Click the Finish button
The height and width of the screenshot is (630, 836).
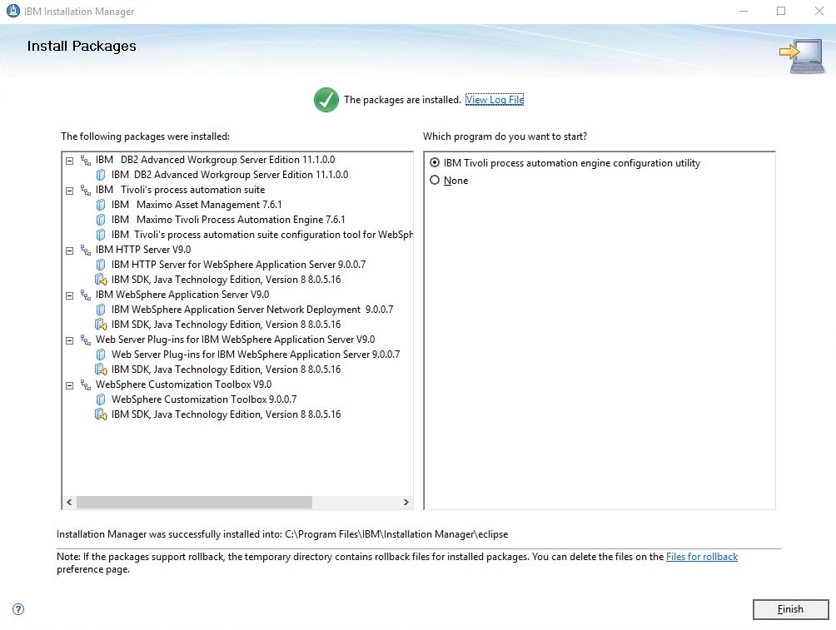[x=791, y=609]
